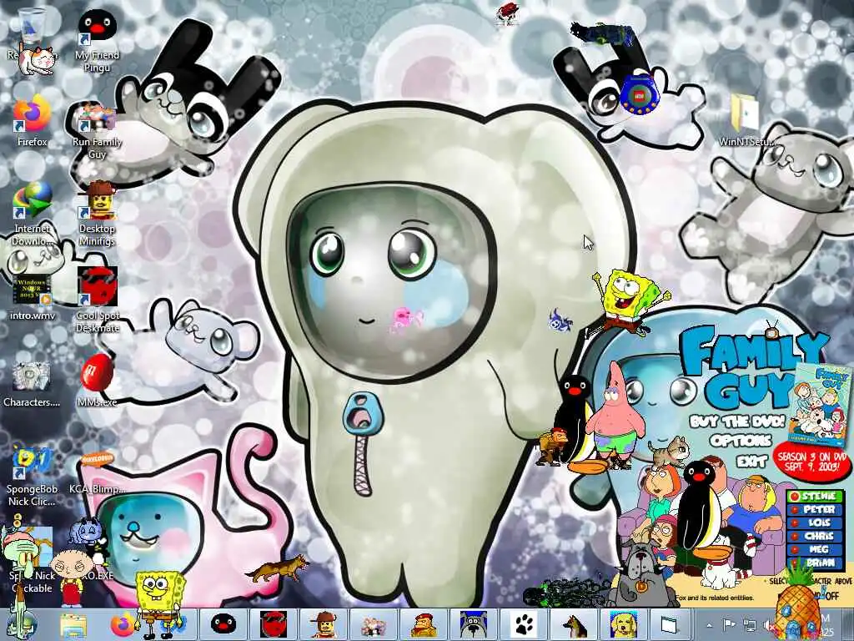Select the MMs.exe desktop icon
This screenshot has height=641, width=854.
click(x=97, y=381)
